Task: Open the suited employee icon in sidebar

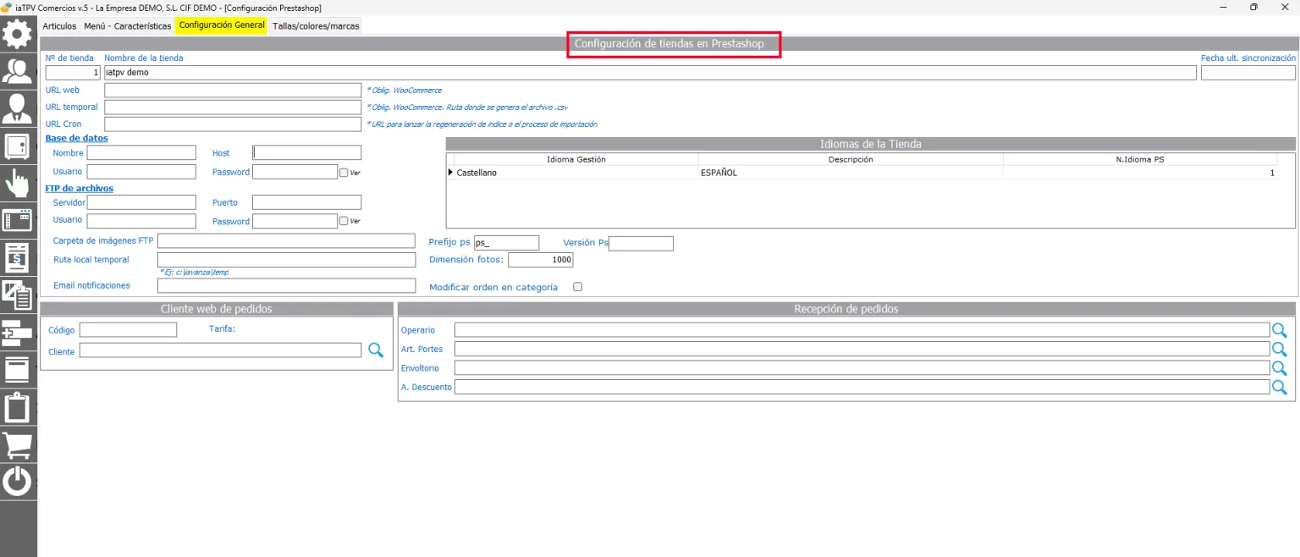Action: point(18,108)
